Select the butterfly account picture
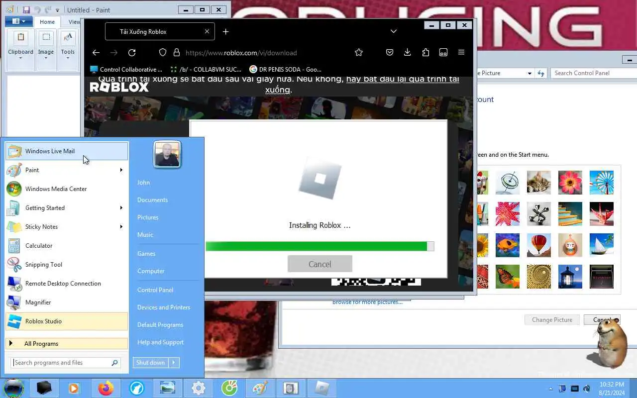This screenshot has height=398, width=637. [x=508, y=277]
